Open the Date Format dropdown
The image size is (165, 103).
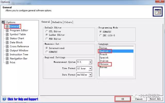point(90,75)
